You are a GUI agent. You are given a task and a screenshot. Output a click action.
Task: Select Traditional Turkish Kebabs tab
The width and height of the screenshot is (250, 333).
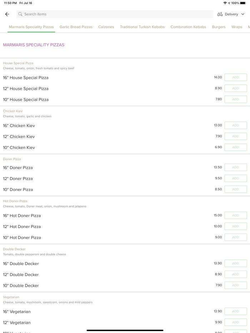(x=142, y=27)
